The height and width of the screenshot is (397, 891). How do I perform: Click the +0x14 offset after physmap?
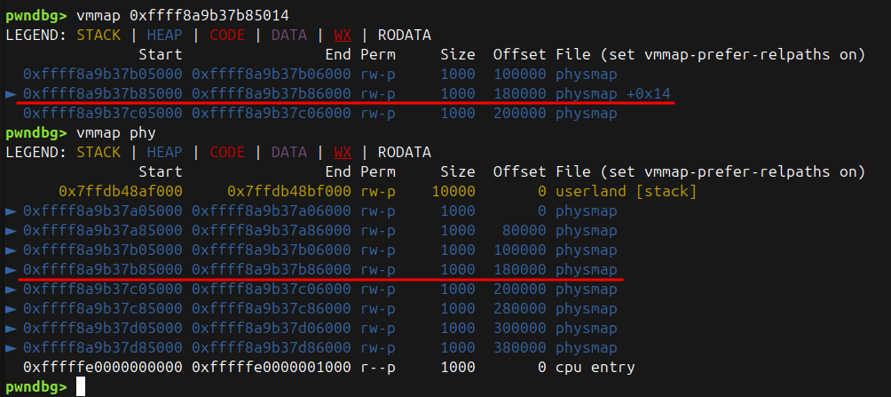click(x=648, y=93)
